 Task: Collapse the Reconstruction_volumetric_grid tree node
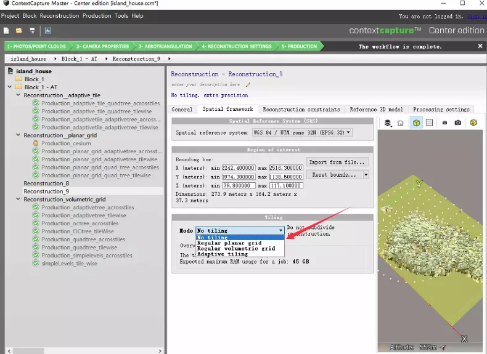point(18,199)
